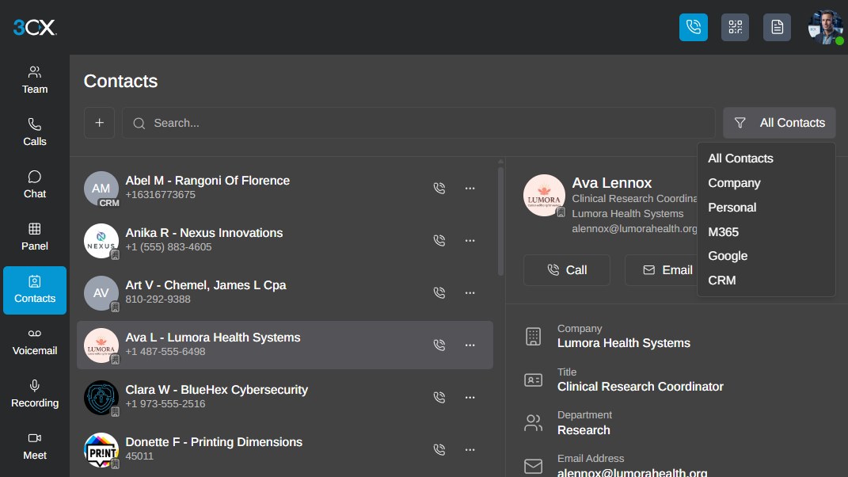
Task: Click the 3CX logo
Action: point(35,27)
